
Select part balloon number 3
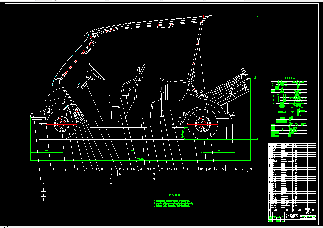pos(43,189)
